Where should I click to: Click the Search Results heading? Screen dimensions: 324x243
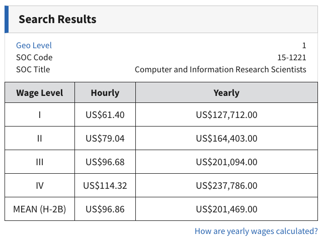(57, 20)
